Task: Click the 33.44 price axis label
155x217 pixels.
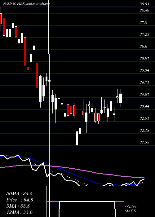Action: pyautogui.click(x=144, y=106)
